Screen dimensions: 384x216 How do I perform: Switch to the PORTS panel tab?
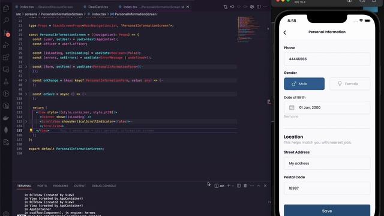tap(42, 185)
